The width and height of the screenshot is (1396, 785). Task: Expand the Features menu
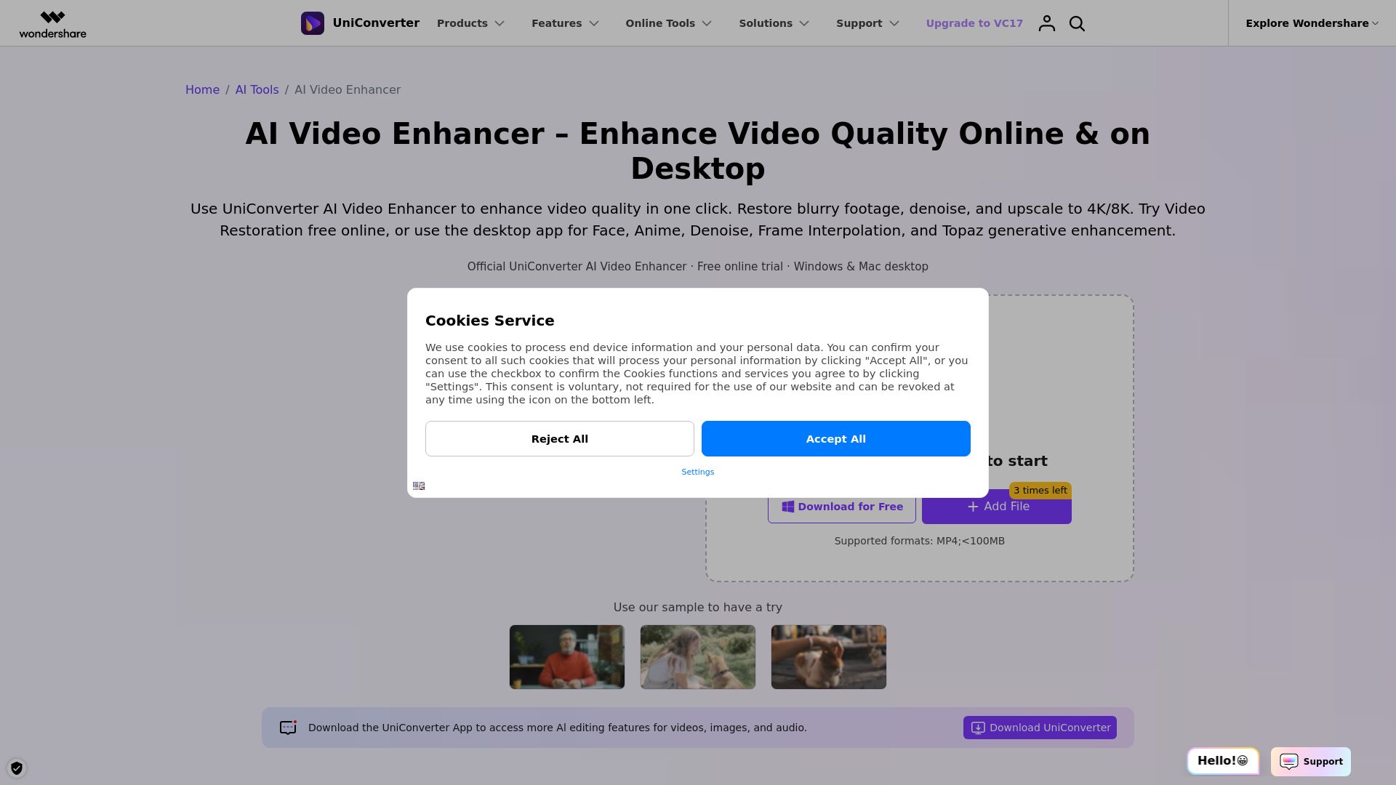tap(565, 23)
